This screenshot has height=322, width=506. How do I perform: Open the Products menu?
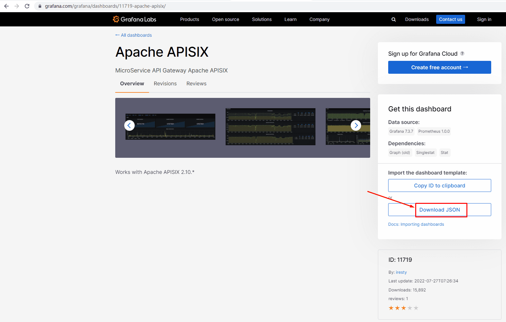[190, 19]
